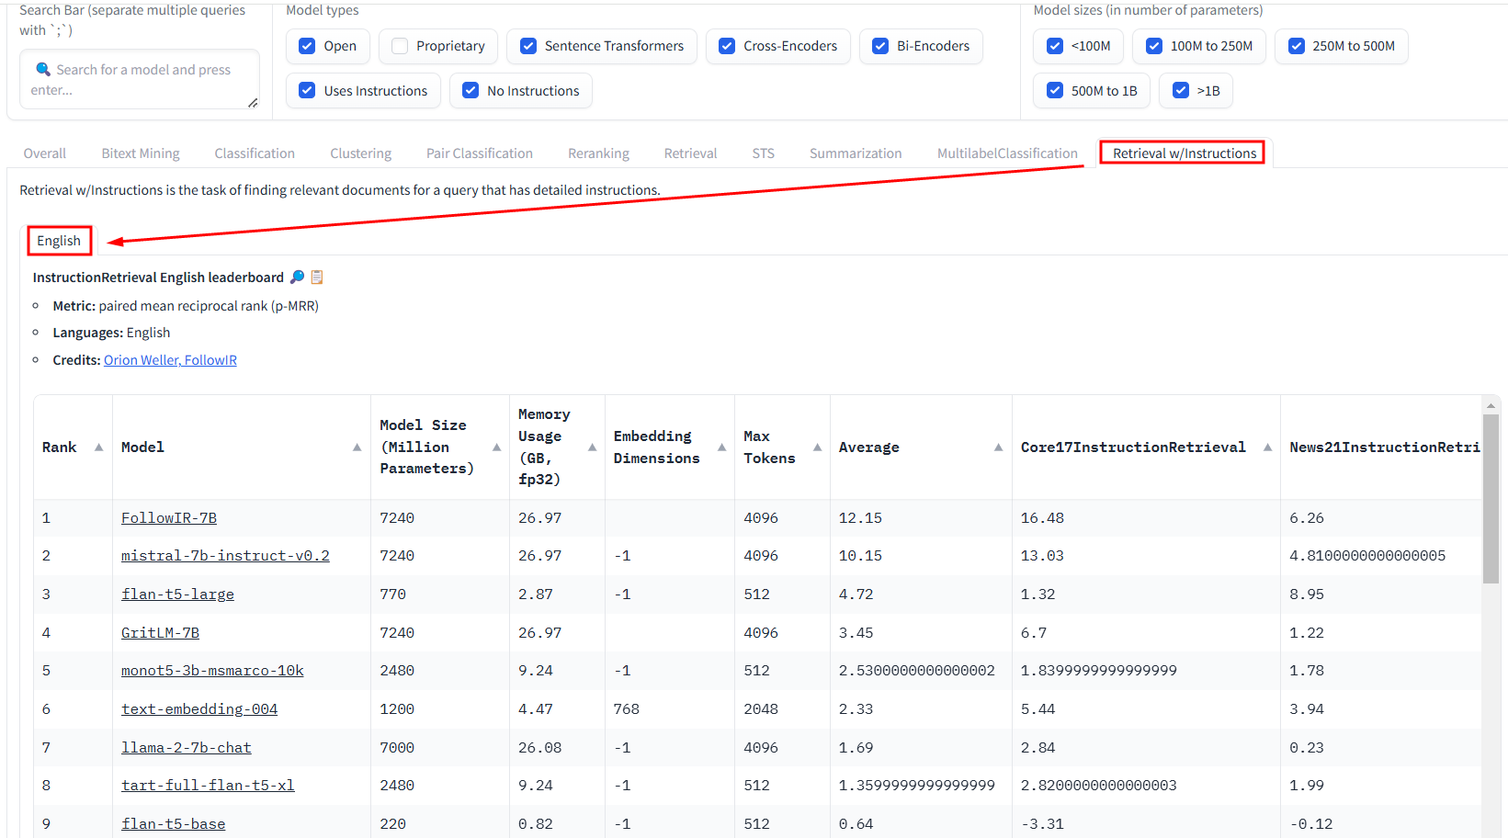Open the Bitext Mining tab
The width and height of the screenshot is (1508, 838).
click(141, 153)
